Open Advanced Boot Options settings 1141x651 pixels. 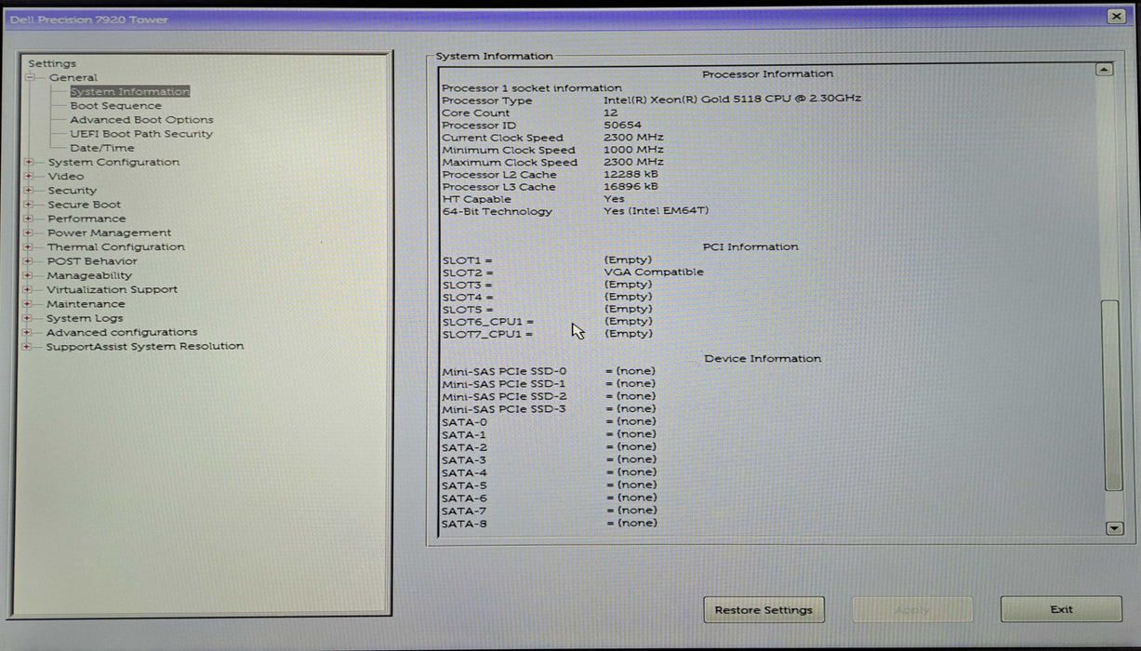[140, 119]
